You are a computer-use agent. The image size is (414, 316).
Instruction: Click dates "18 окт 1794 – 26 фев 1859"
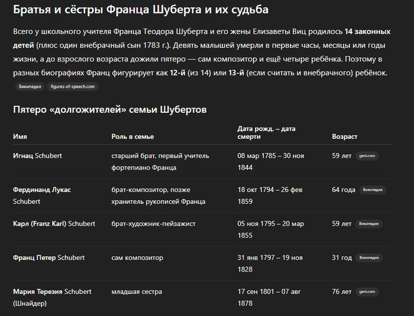coord(270,196)
